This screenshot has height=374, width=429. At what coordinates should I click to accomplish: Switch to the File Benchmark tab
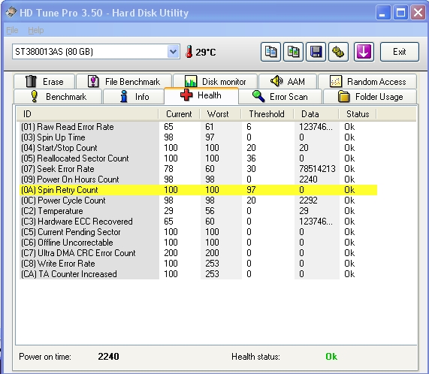(x=124, y=81)
